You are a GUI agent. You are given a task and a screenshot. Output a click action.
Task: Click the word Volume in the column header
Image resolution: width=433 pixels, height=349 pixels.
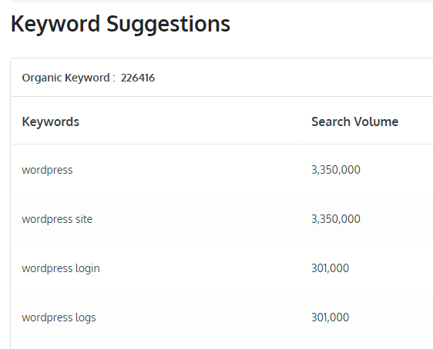[376, 121]
